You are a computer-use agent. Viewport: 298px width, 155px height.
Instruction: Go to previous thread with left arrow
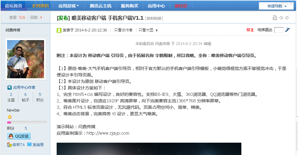click(281, 18)
